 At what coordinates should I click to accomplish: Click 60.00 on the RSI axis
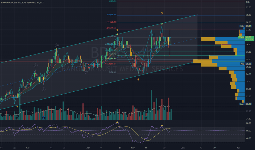pos(248,131)
